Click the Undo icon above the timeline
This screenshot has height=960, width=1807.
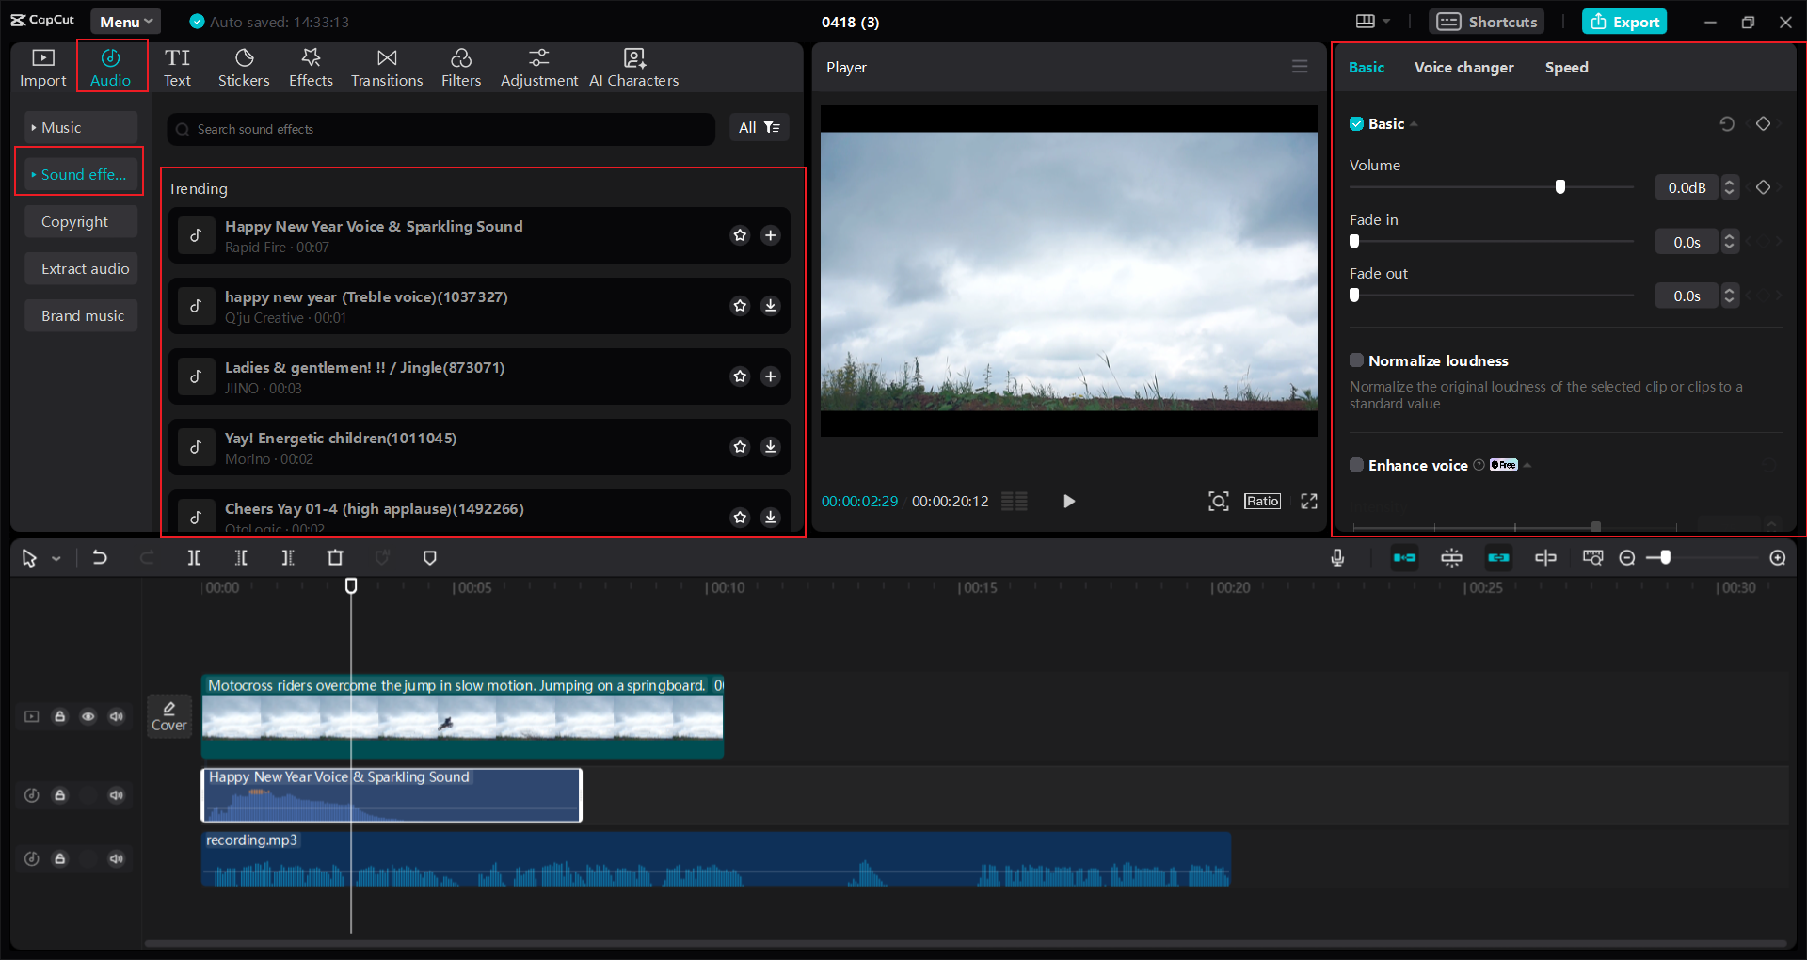pyautogui.click(x=100, y=557)
